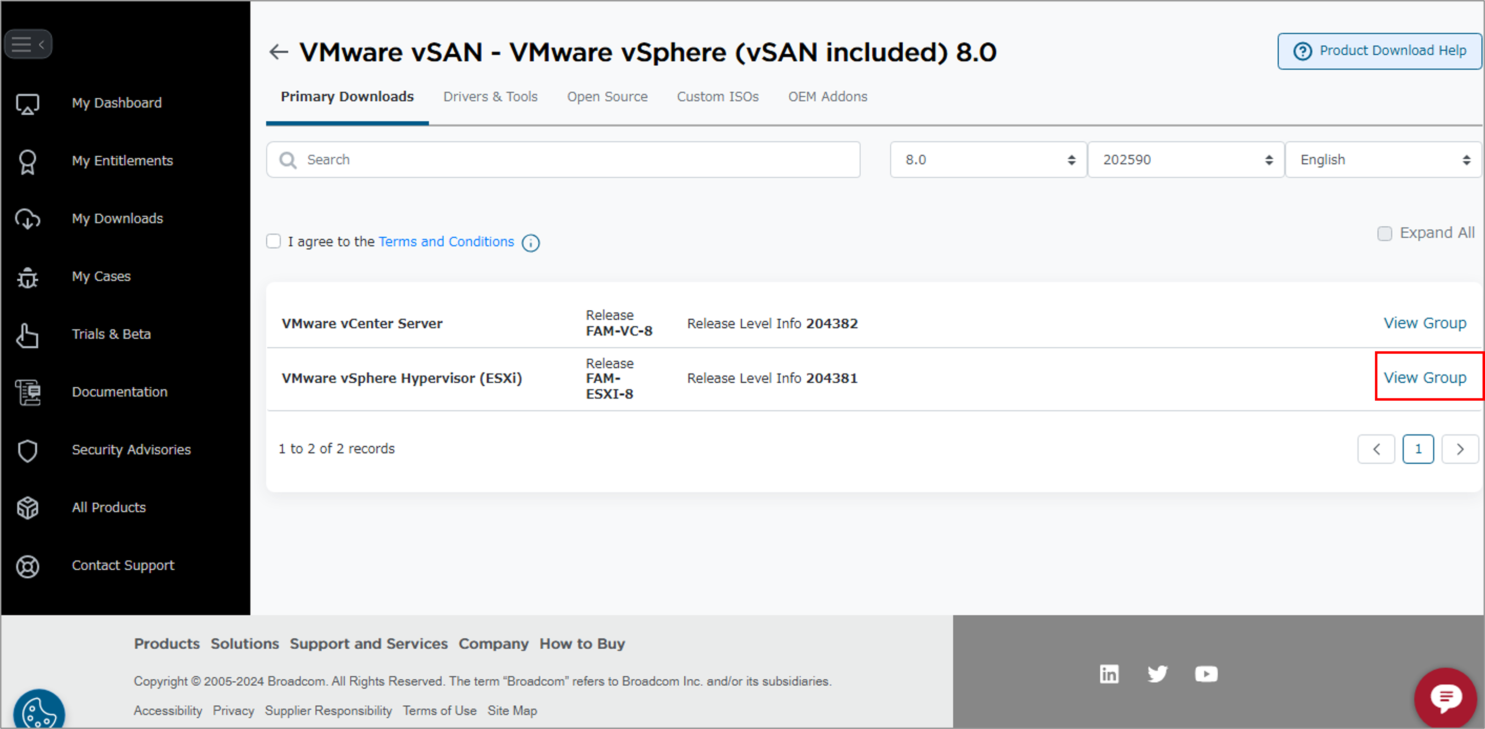Switch to OEM Addons tab
The image size is (1485, 729).
pyautogui.click(x=827, y=97)
